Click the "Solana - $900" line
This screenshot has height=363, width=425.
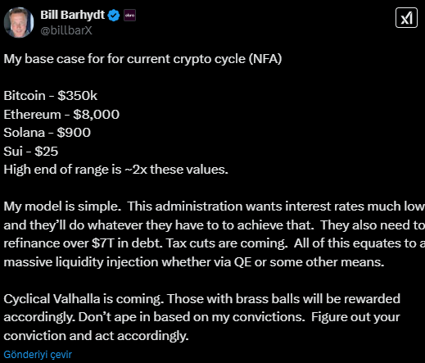pos(47,133)
